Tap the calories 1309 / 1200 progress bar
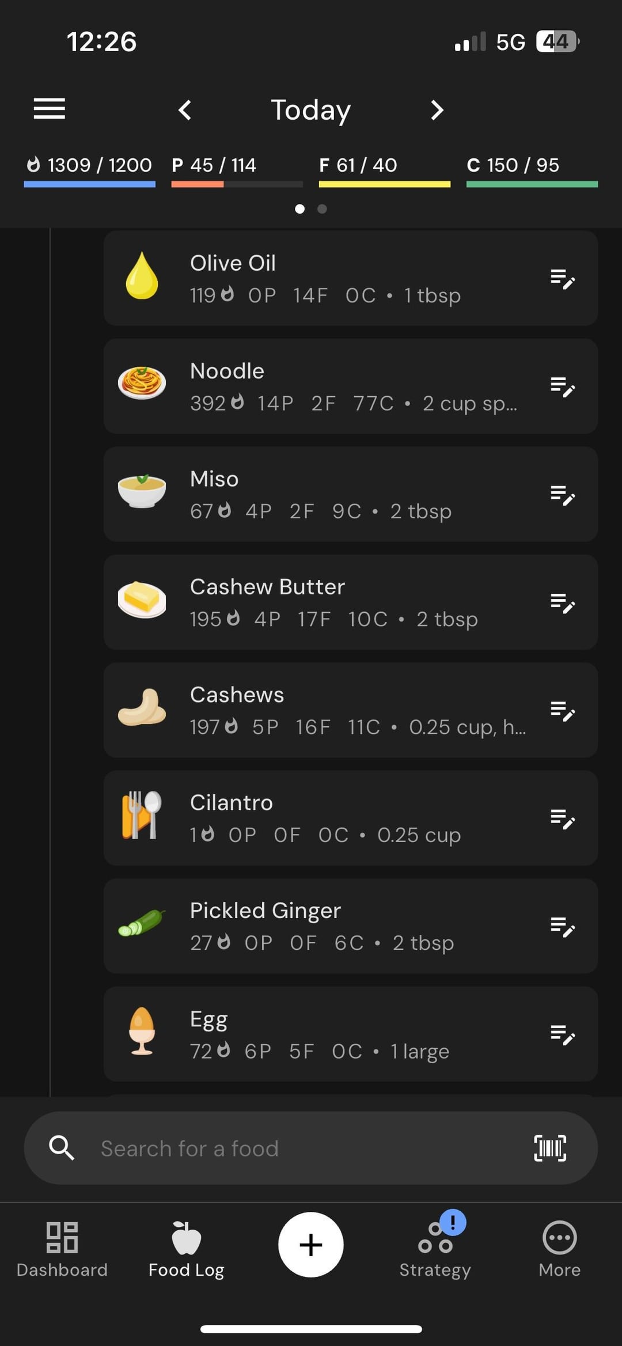The width and height of the screenshot is (622, 1346). [x=89, y=184]
